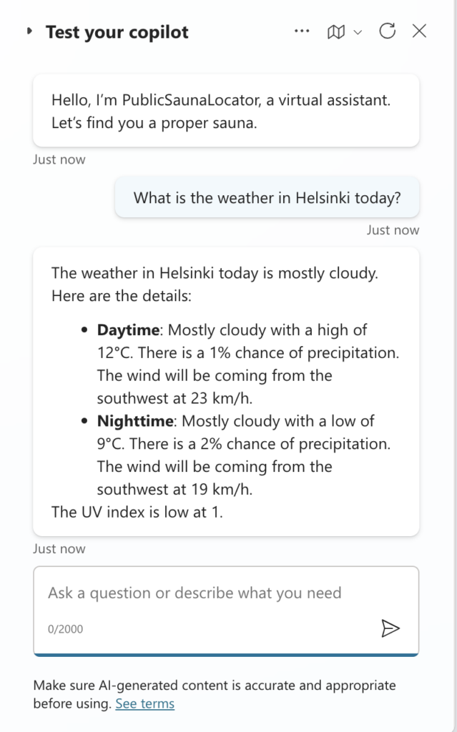Expand the chevron beside the map icon
The width and height of the screenshot is (457, 732).
[x=358, y=32]
